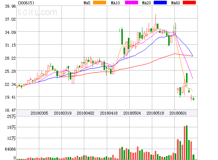Select the 20180305 date label

(39, 113)
